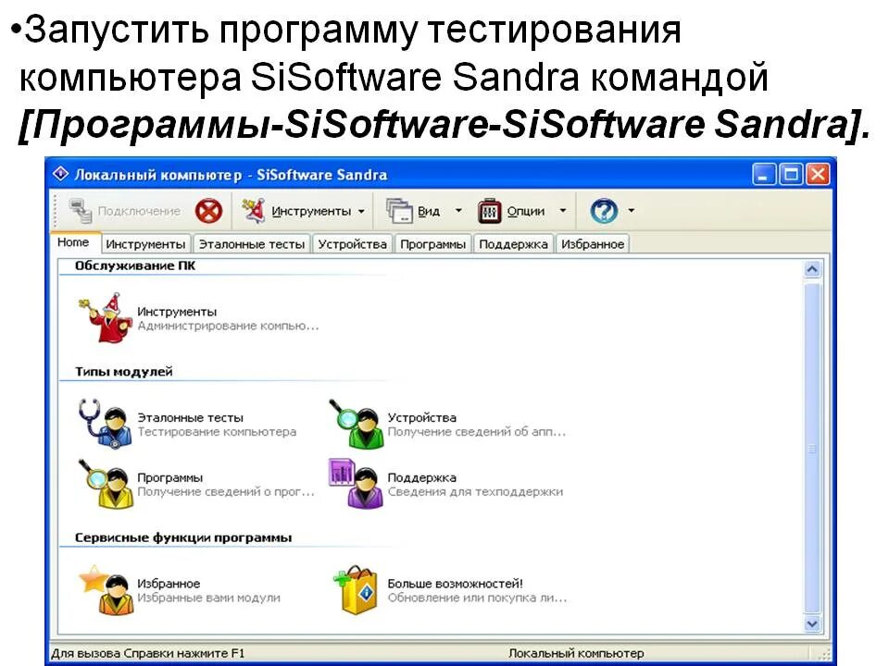The width and height of the screenshot is (889, 666).
Task: Open Устройства module text link
Action: [422, 417]
